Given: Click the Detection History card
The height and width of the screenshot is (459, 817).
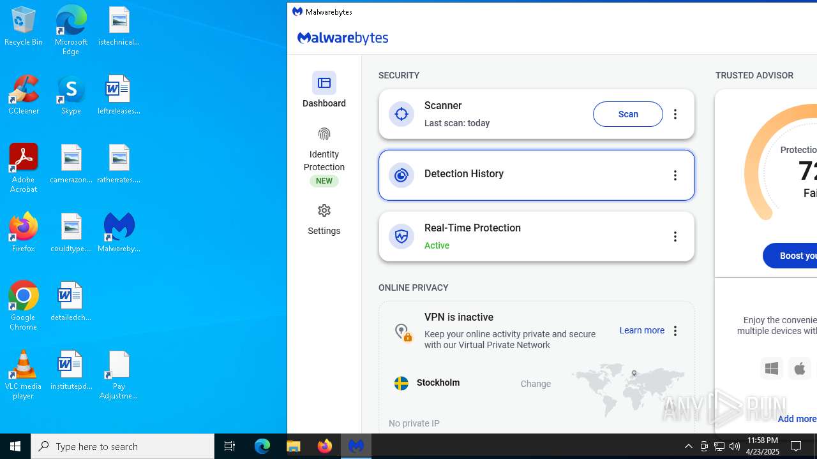Looking at the screenshot, I should pyautogui.click(x=536, y=175).
